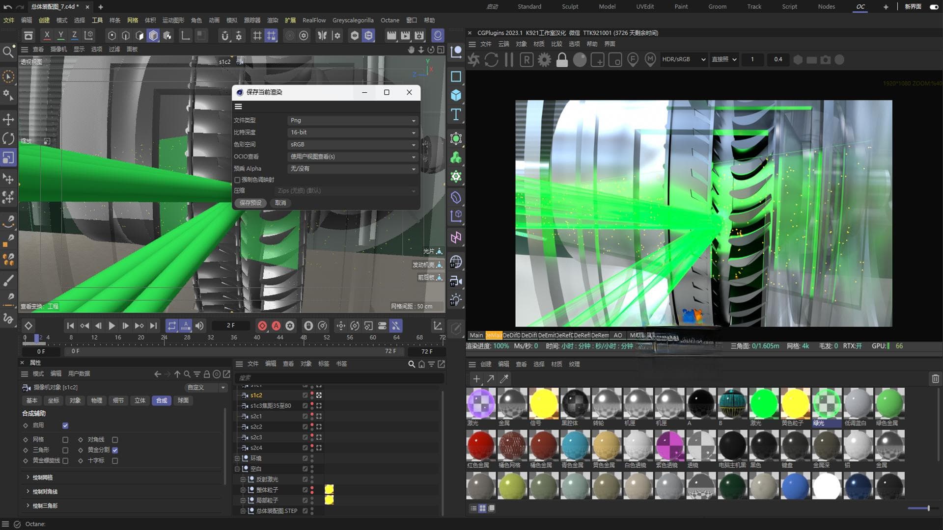Click the Add Light object icon
Viewport: 943px width, 530px height.
pos(456,299)
